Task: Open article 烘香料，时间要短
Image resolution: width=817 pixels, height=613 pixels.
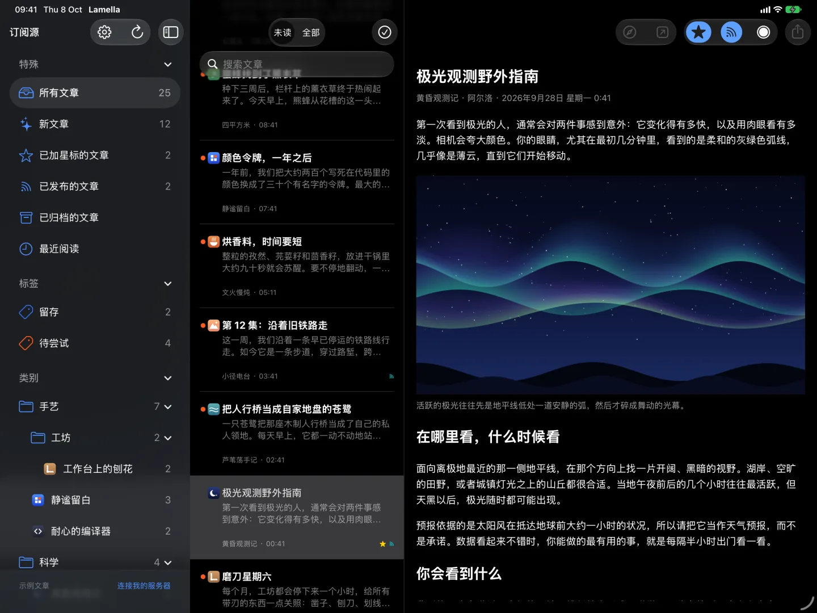Action: click(297, 266)
